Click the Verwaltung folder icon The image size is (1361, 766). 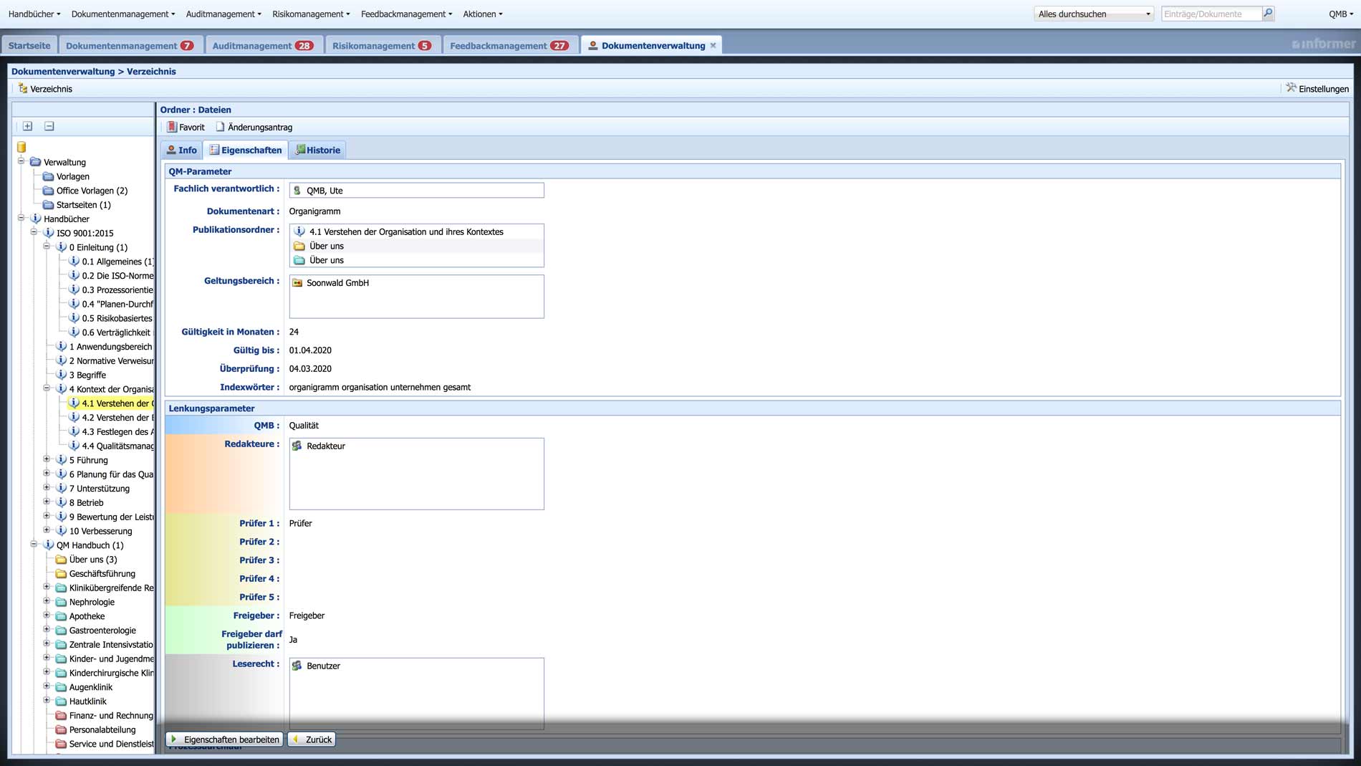point(35,162)
